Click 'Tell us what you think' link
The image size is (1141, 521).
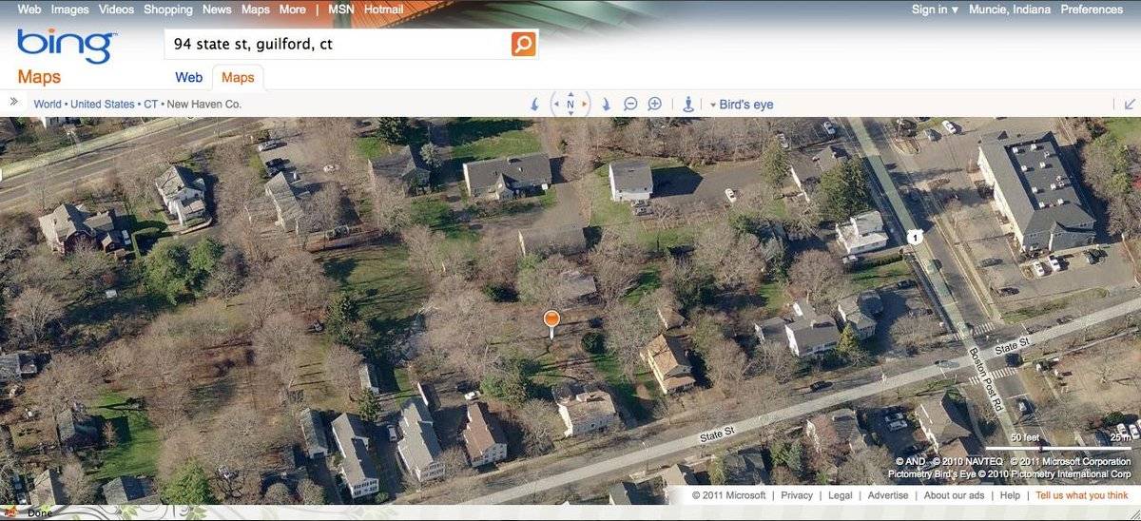tap(1082, 495)
